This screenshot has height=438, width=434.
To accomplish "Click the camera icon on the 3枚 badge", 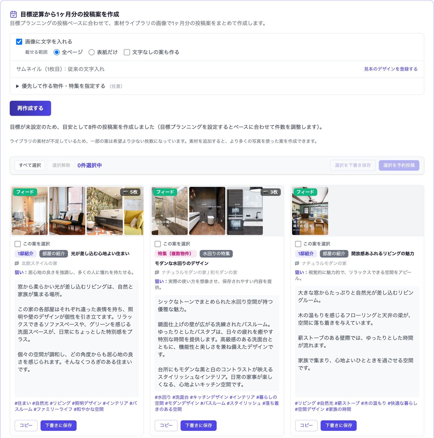I will [x=266, y=192].
